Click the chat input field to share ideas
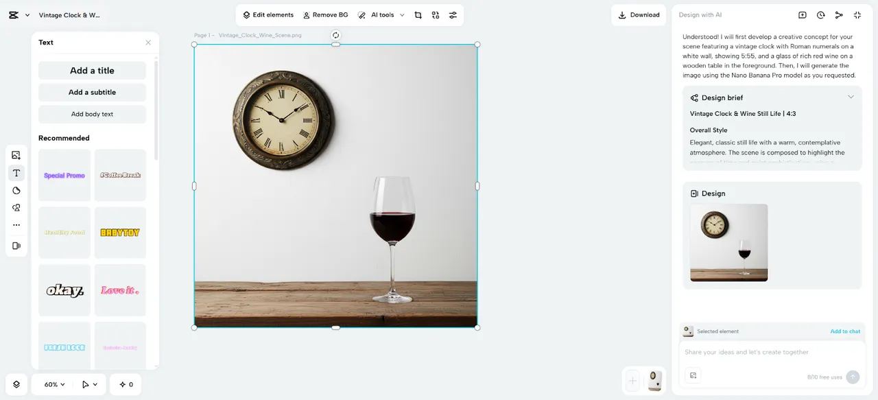Image resolution: width=878 pixels, height=400 pixels. [772, 352]
